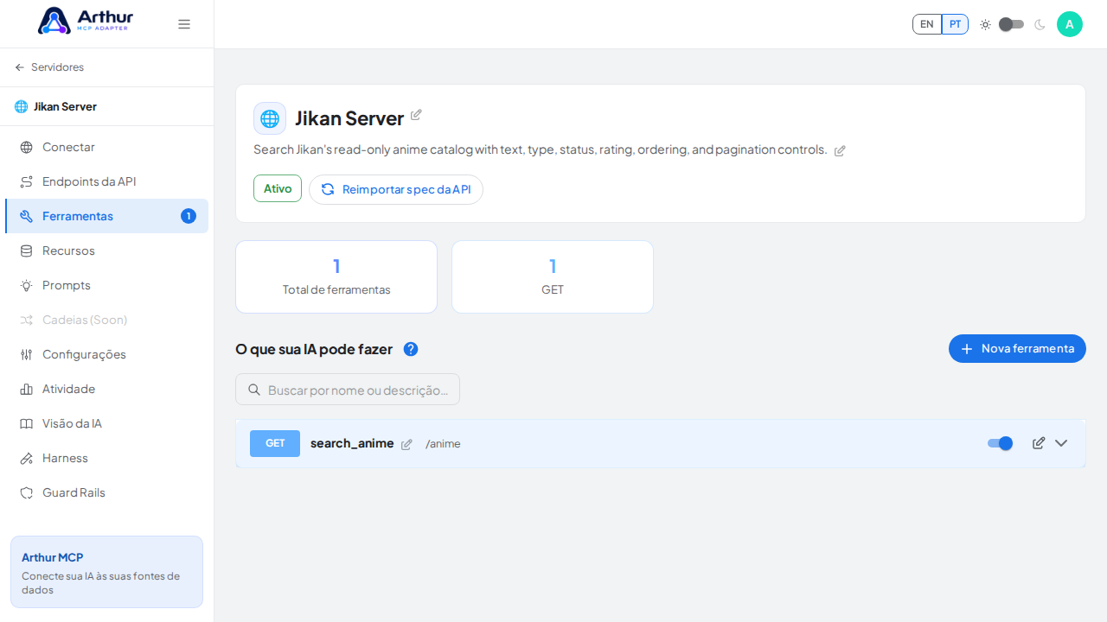The width and height of the screenshot is (1107, 622).
Task: Click the search_anime tool name
Action: click(352, 443)
